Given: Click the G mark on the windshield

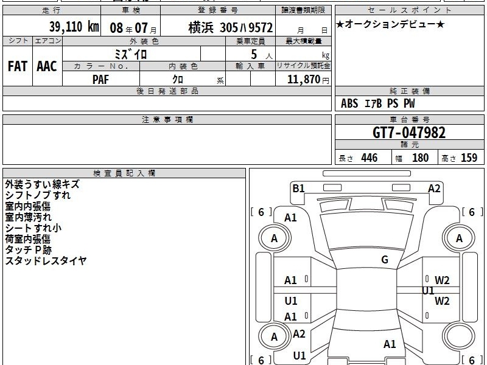Looking at the screenshot, I should coord(385,260).
